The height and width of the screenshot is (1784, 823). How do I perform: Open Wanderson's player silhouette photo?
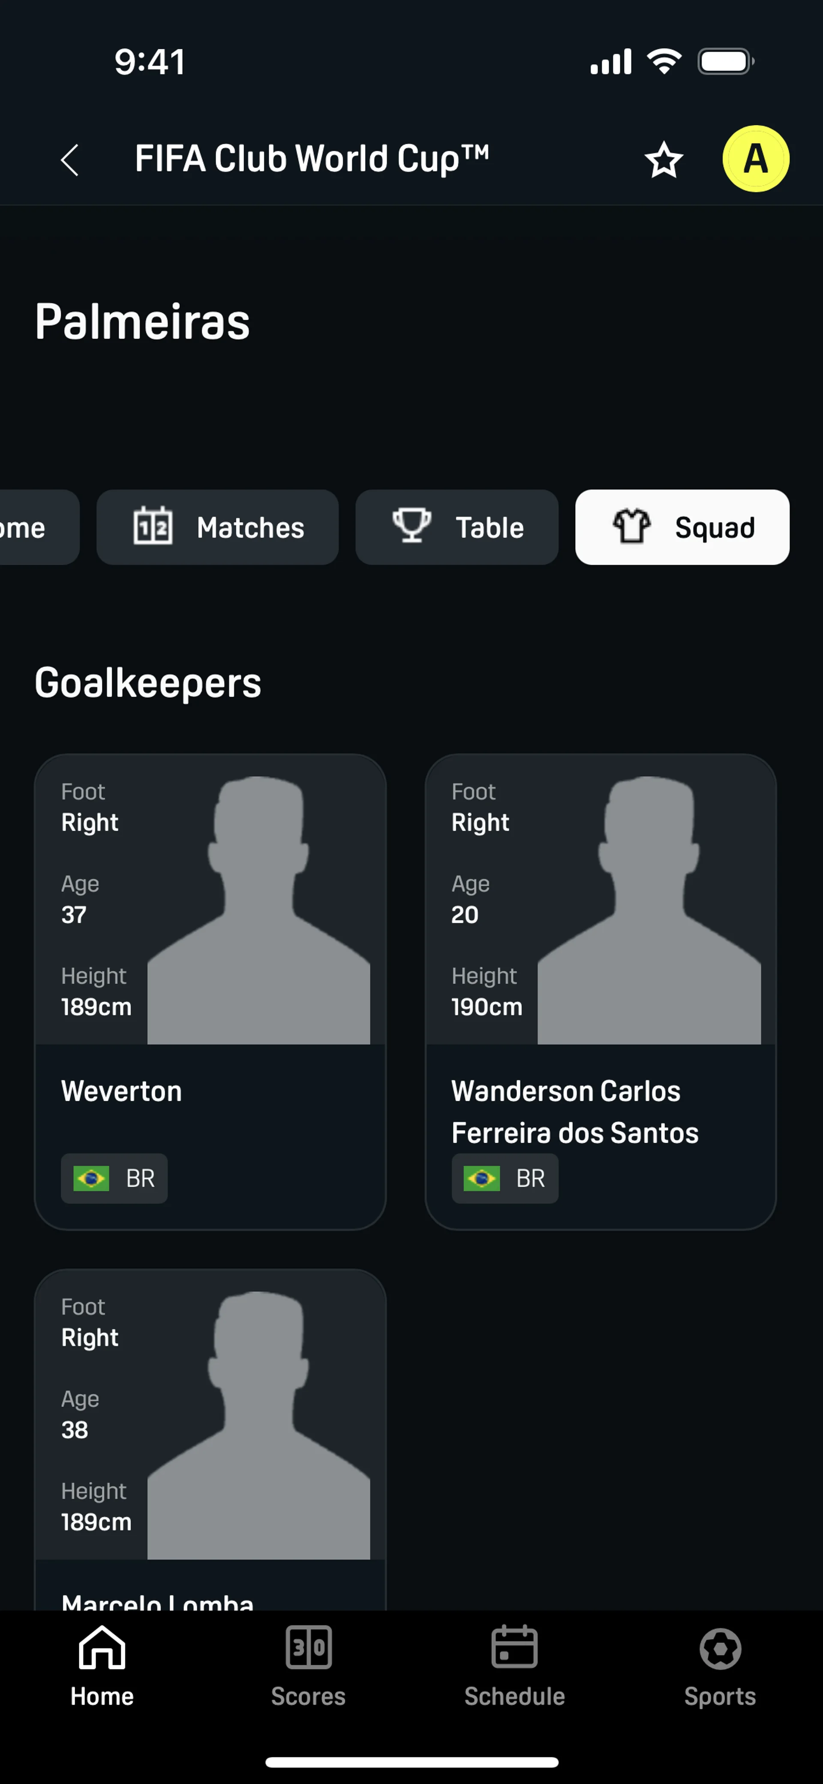click(x=649, y=910)
